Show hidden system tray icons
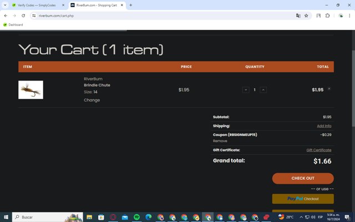 (301, 217)
